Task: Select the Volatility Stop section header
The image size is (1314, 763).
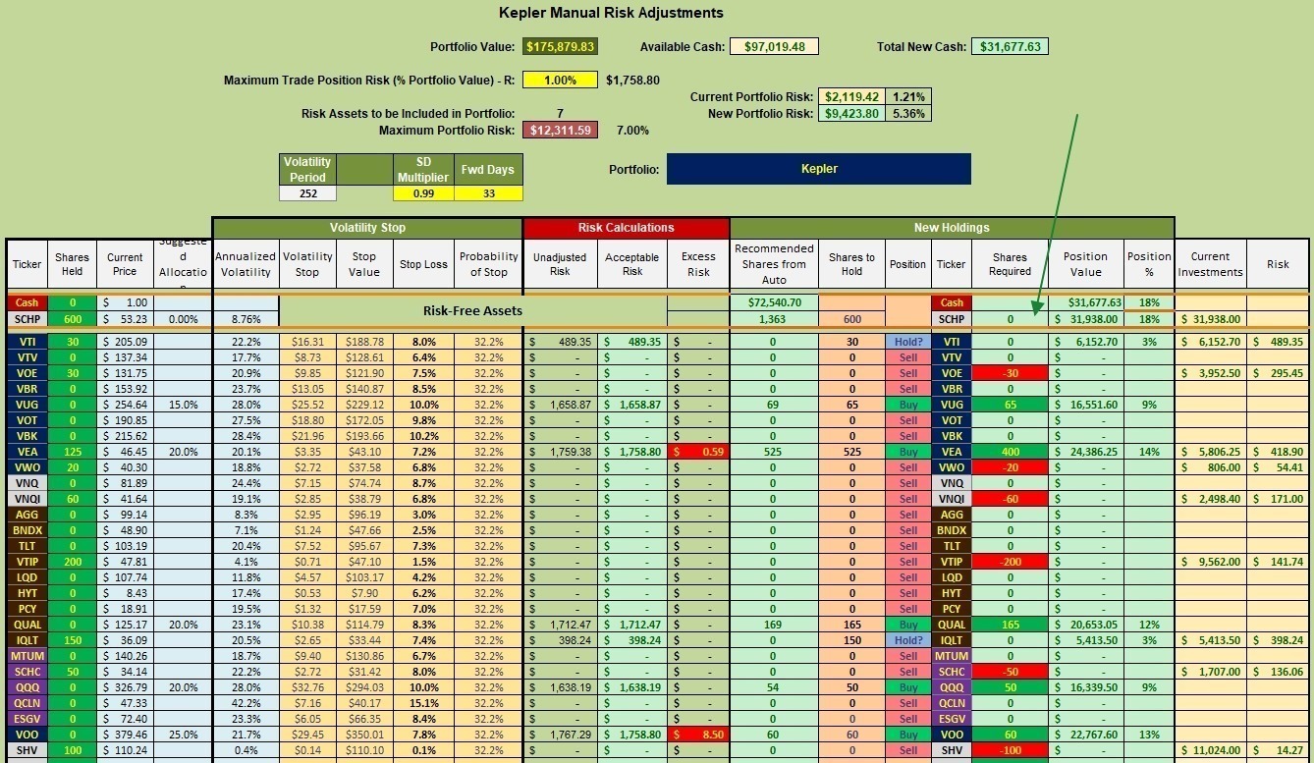Action: point(367,228)
